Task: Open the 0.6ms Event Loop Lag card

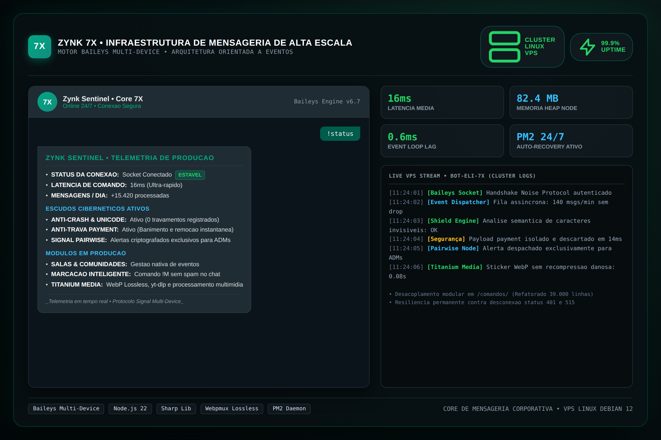Action: pos(442,141)
